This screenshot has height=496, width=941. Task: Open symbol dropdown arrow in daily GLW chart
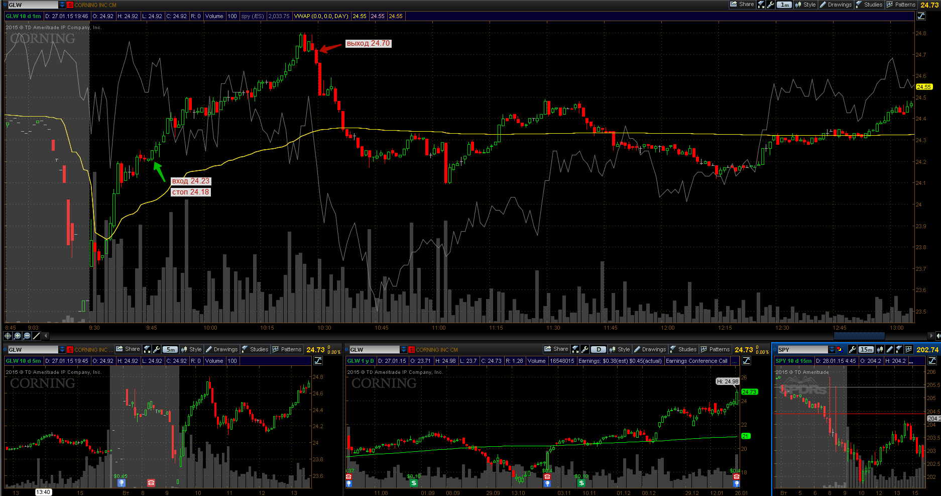404,350
